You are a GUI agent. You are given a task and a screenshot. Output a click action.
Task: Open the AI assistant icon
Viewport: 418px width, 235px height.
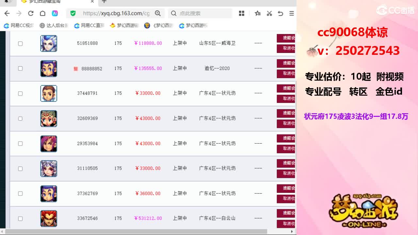(55, 13)
